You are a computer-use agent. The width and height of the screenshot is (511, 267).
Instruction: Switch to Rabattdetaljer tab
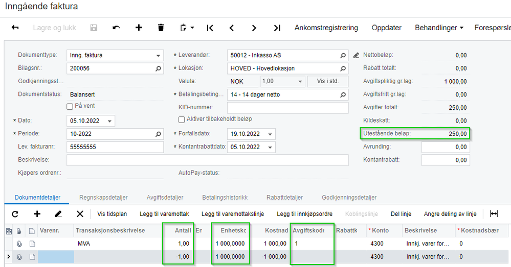click(x=284, y=198)
